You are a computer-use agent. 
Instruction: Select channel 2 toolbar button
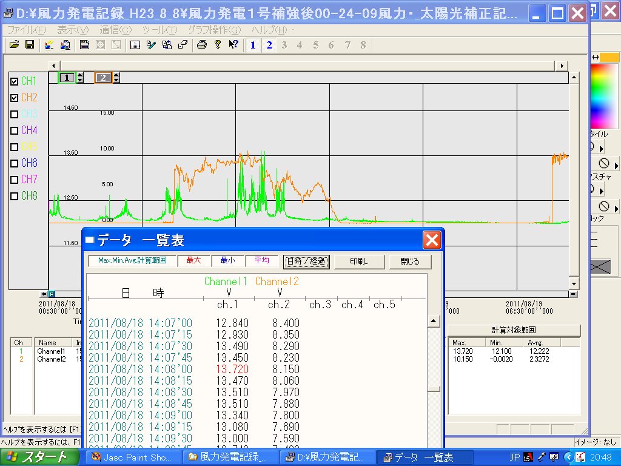point(269,45)
